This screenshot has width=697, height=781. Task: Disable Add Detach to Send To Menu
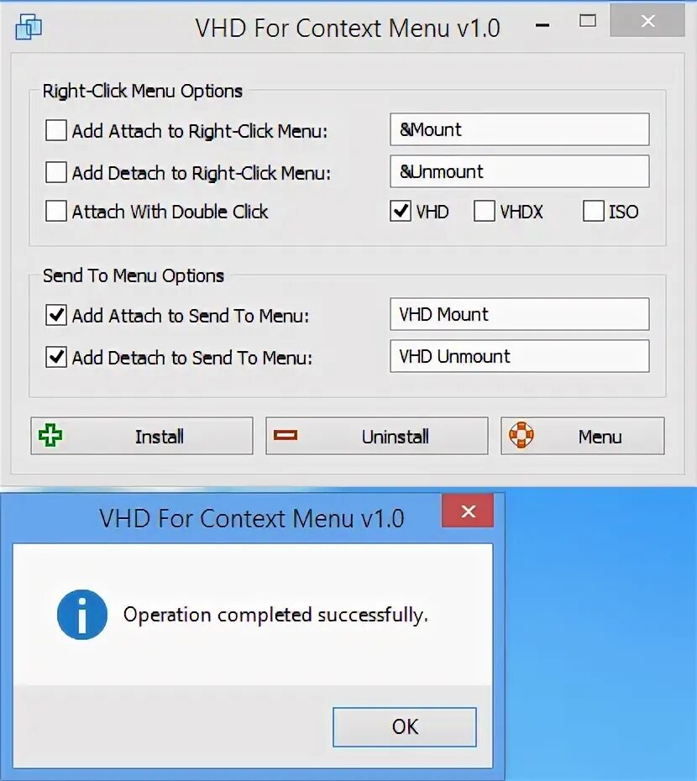(55, 357)
